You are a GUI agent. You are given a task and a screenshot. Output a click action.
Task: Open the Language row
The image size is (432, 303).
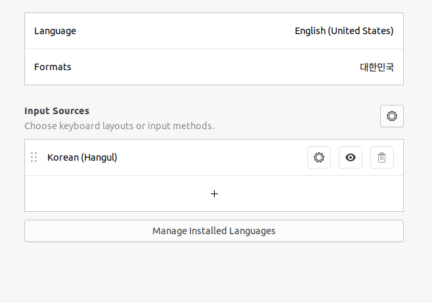[214, 31]
